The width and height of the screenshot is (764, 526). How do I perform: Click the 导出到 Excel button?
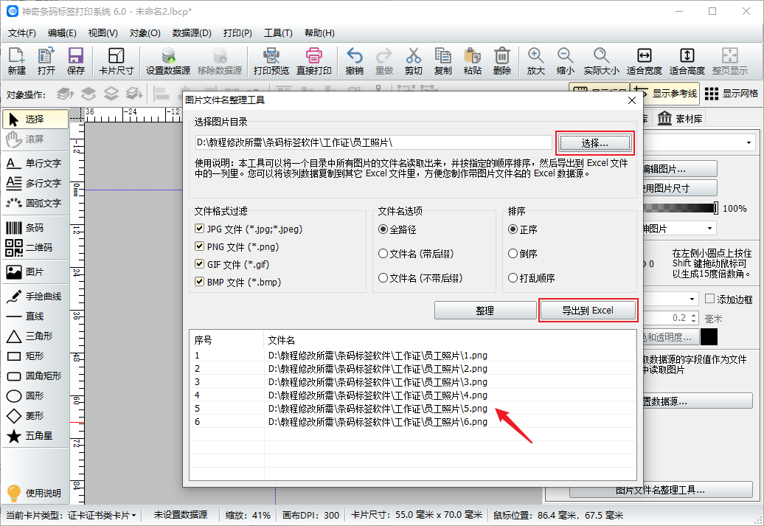[588, 311]
